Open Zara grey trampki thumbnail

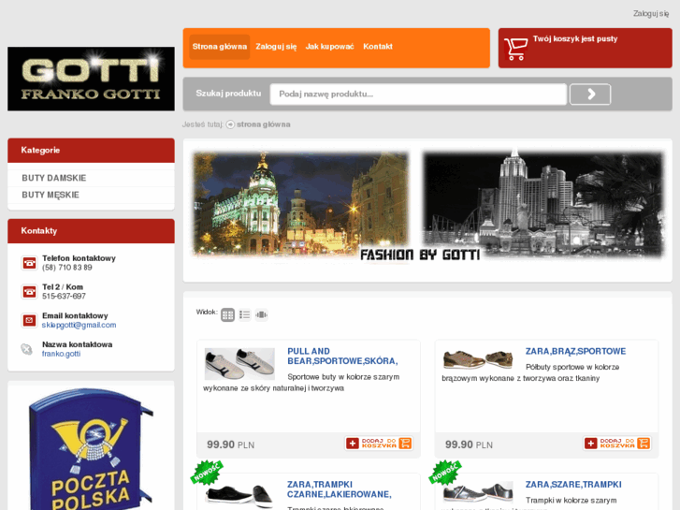pyautogui.click(x=477, y=492)
